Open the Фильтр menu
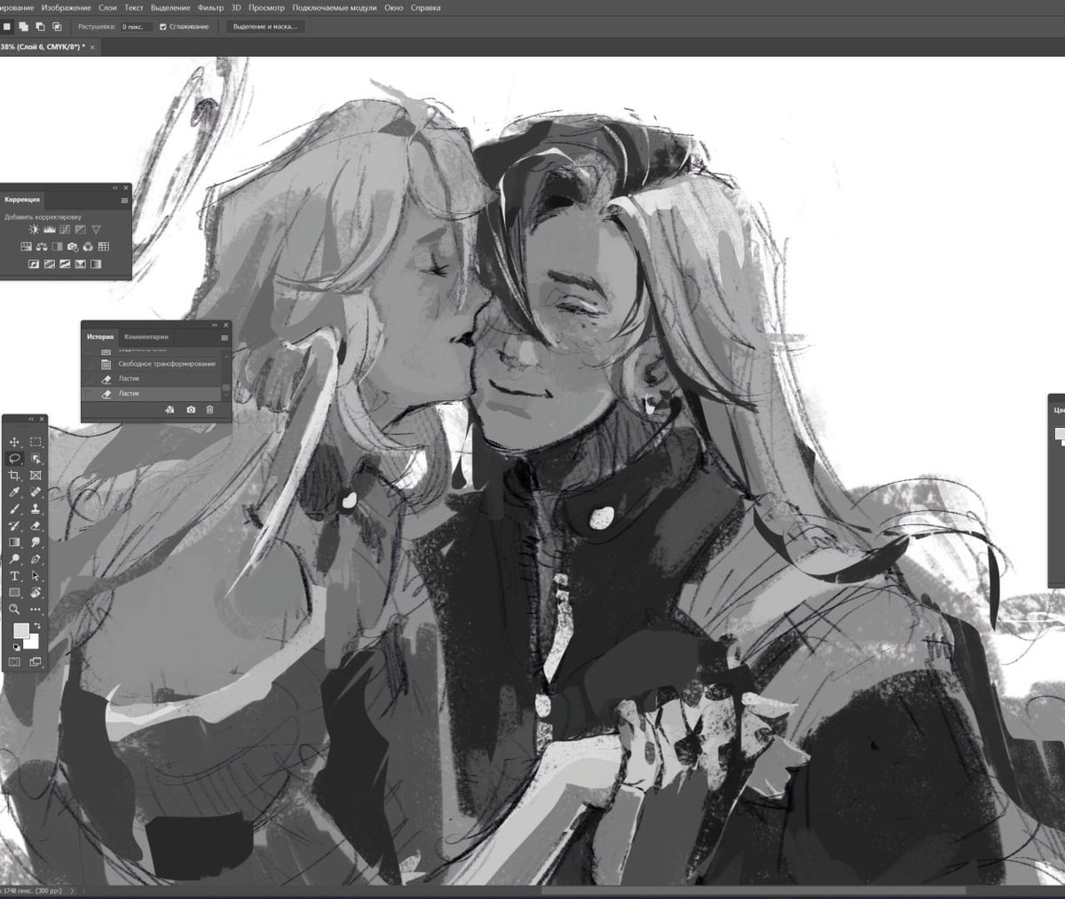The width and height of the screenshot is (1065, 899). pyautogui.click(x=210, y=8)
